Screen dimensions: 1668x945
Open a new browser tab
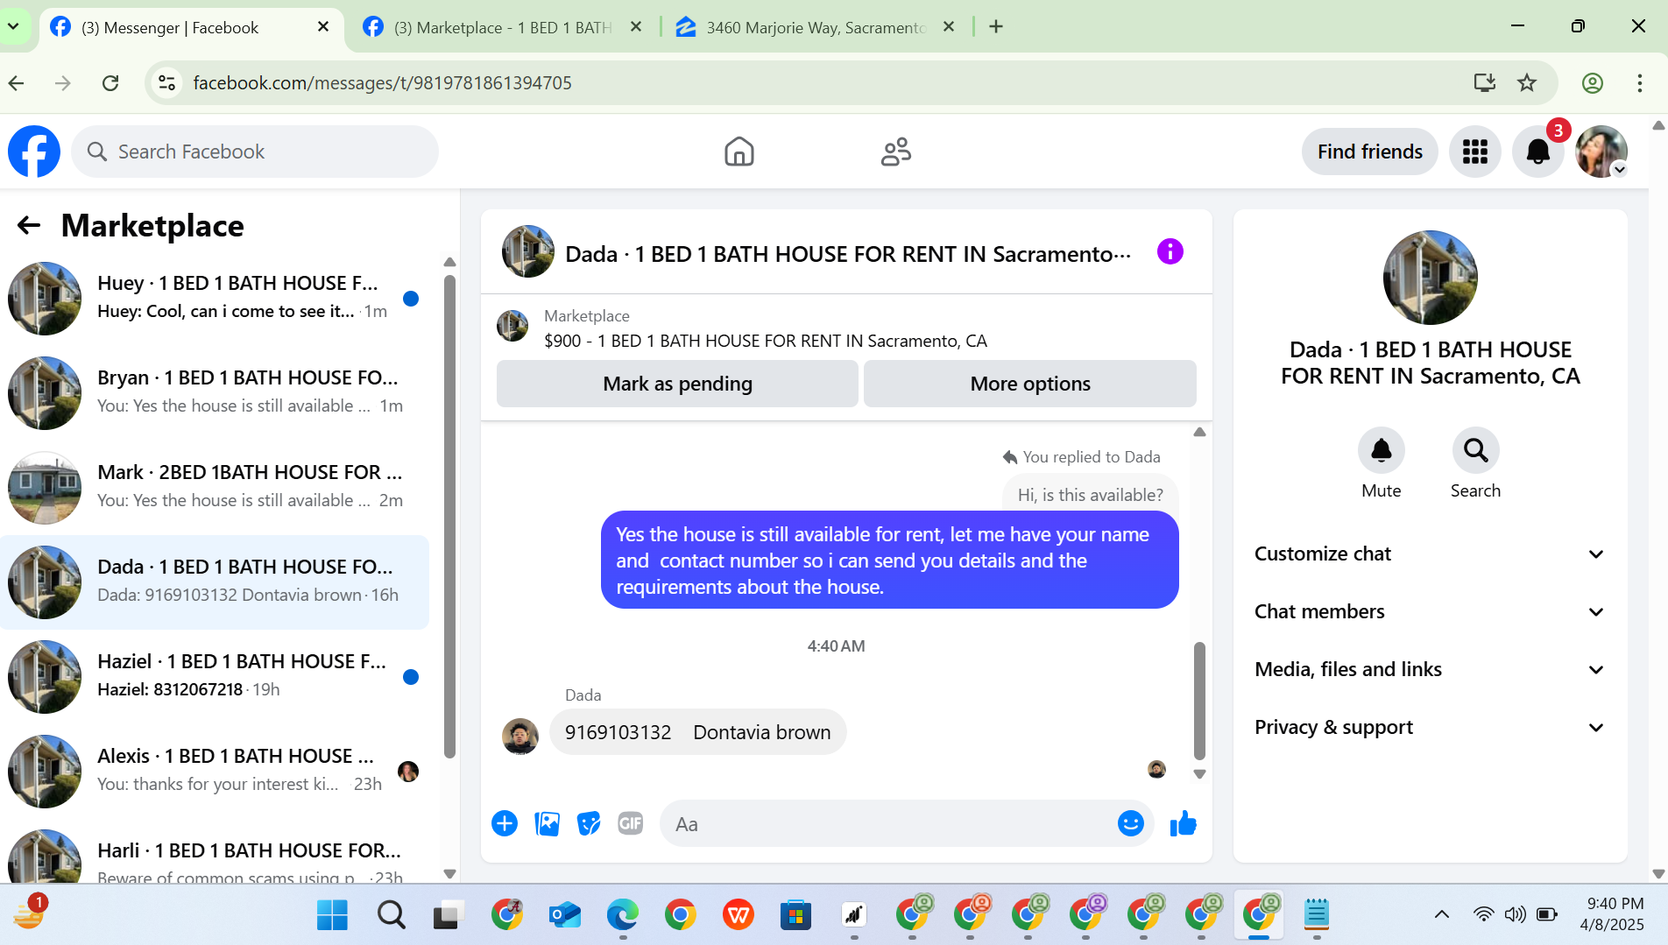[996, 27]
